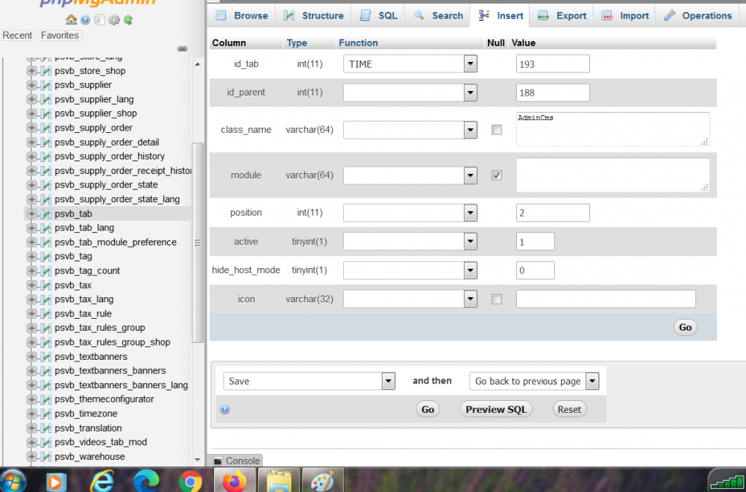The height and width of the screenshot is (492, 746).
Task: Click the Firefox icon in the taskbar
Action: (234, 480)
